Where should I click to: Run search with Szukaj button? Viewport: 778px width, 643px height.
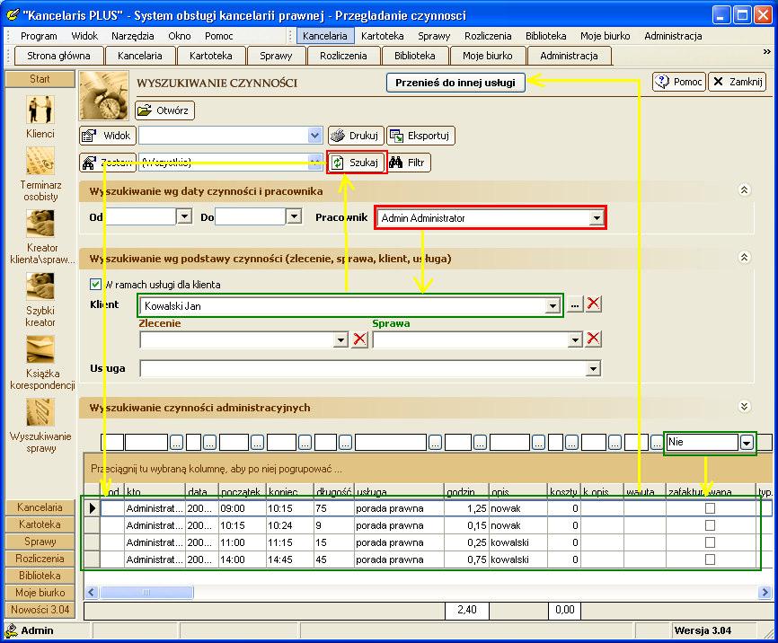click(x=357, y=163)
